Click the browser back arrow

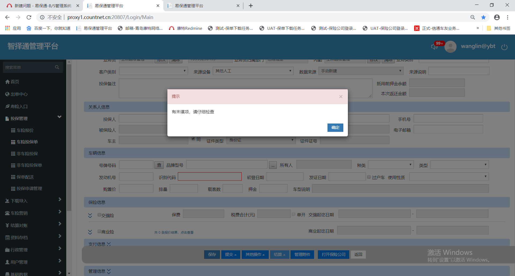pos(7,17)
